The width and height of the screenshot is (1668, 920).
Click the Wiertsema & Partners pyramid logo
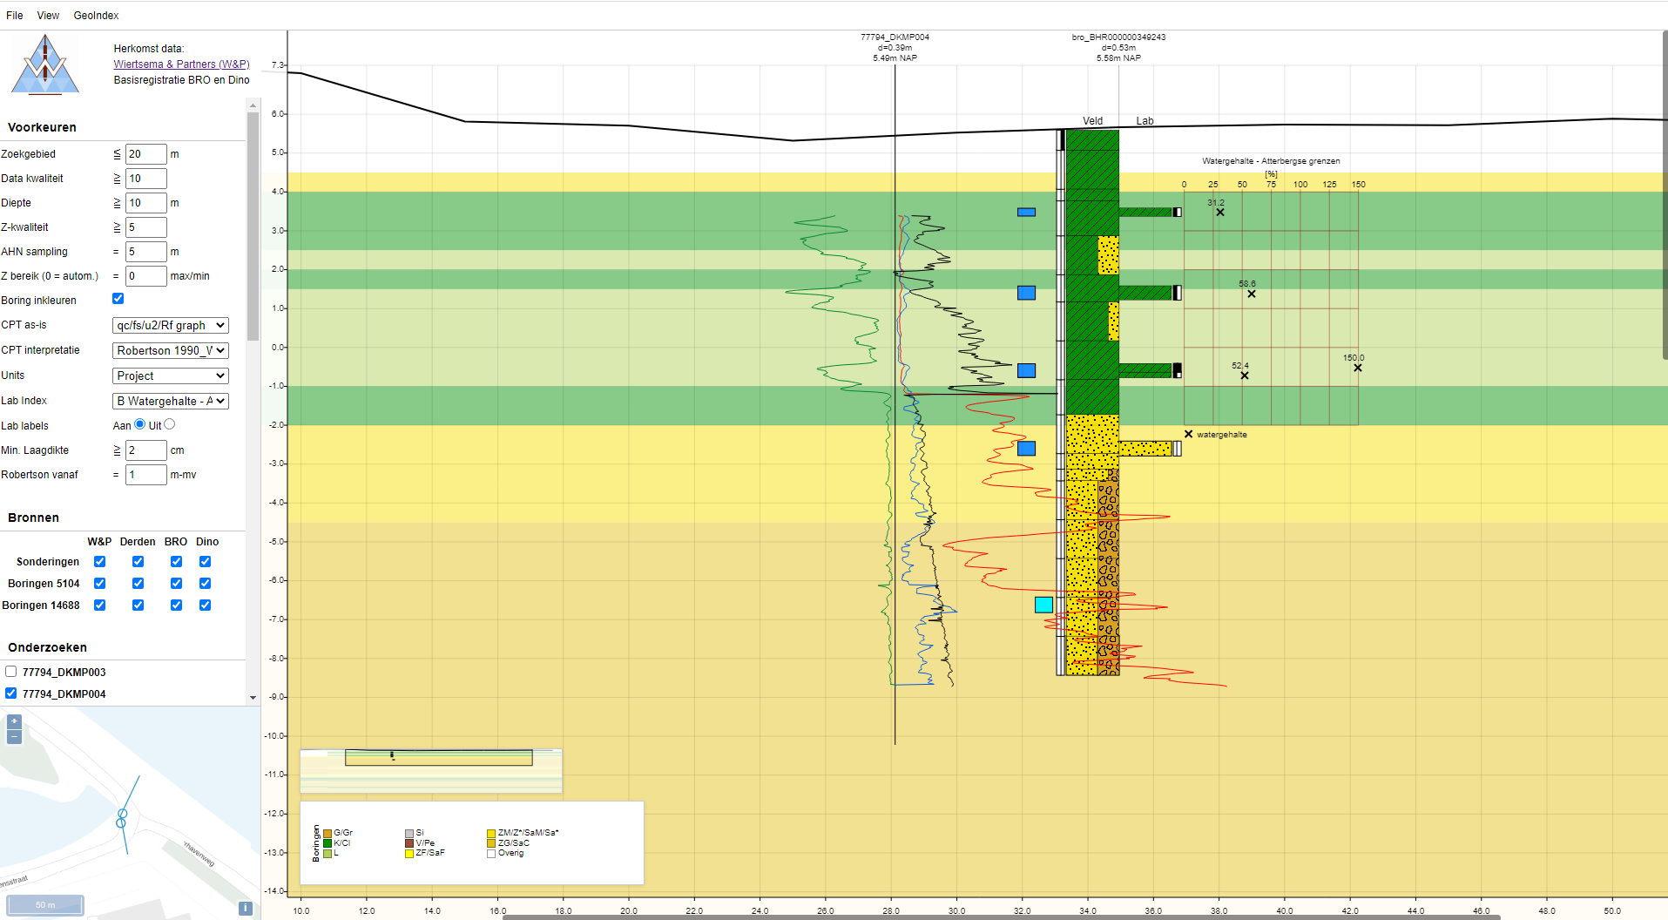[x=45, y=65]
